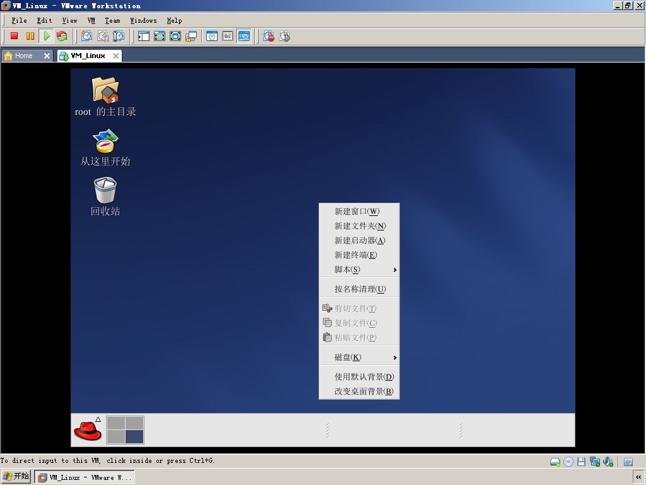646x485 pixels.
Task: Close the VM_Linux tab
Action: pyautogui.click(x=116, y=56)
